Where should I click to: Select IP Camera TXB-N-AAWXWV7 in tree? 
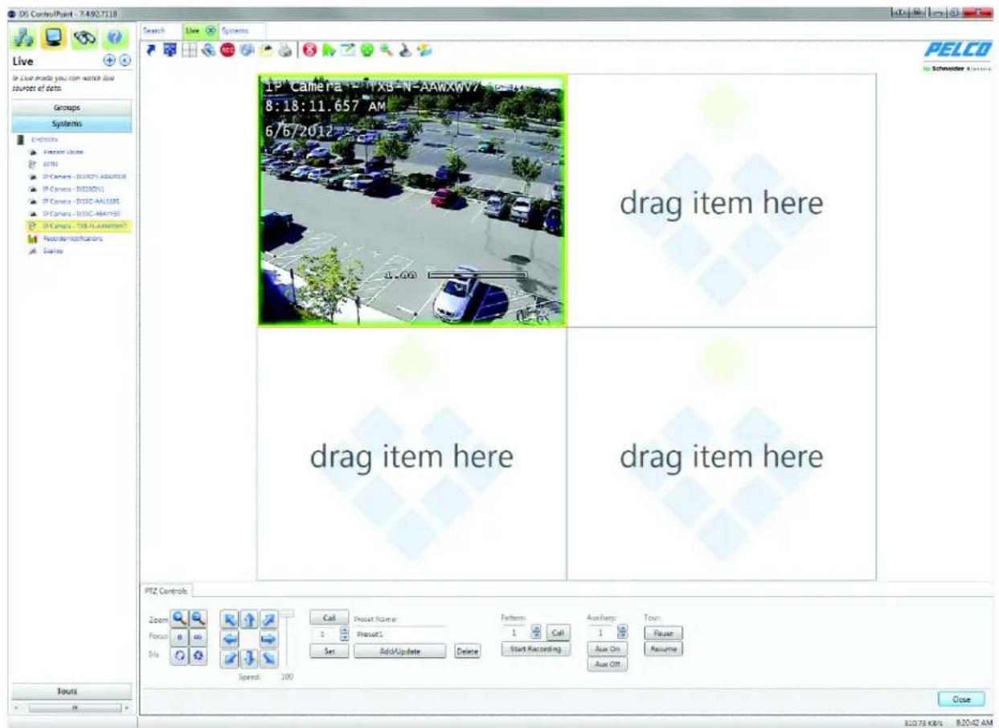78,226
